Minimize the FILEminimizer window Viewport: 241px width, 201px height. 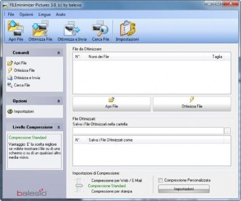pyautogui.click(x=209, y=4)
